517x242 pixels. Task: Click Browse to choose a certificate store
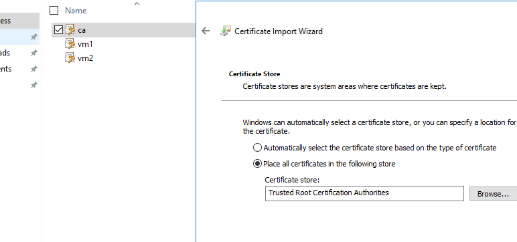coord(493,194)
